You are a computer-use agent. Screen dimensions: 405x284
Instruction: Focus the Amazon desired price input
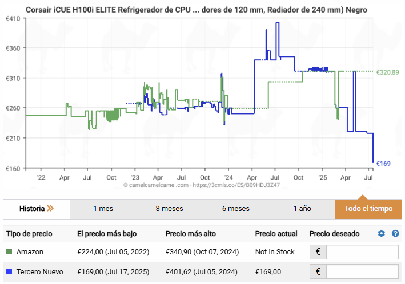coord(362,251)
